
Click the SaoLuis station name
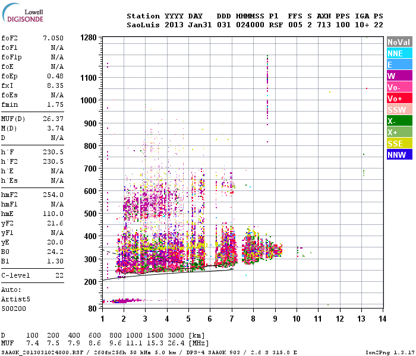pyautogui.click(x=143, y=25)
